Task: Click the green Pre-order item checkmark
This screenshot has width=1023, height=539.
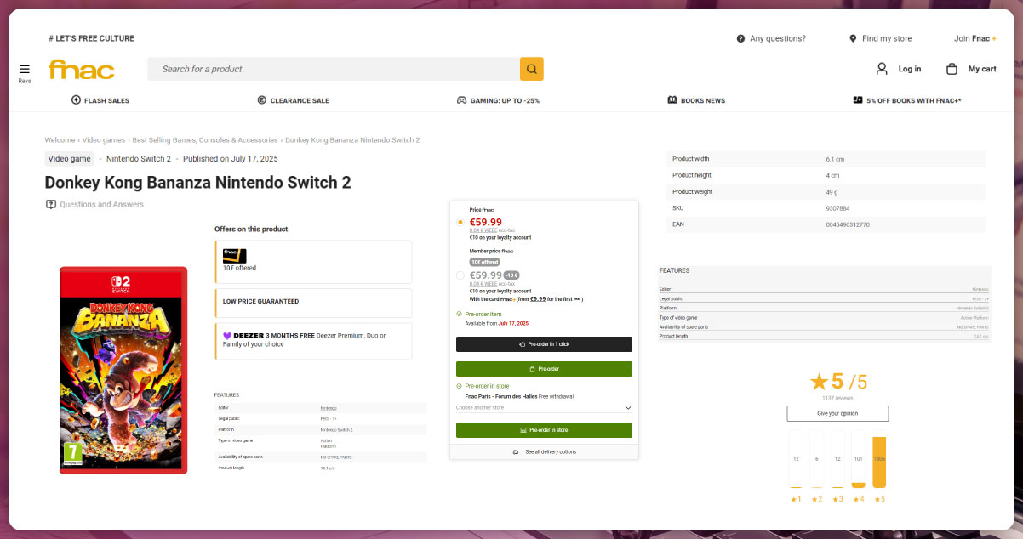Action: click(460, 315)
